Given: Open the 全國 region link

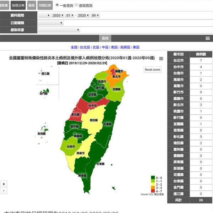Looking at the screenshot, I should (x=74, y=47).
